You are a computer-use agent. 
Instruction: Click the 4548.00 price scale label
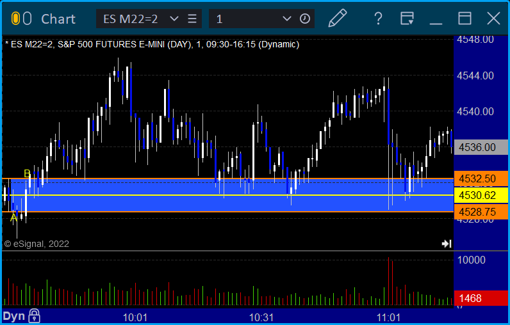coord(475,40)
